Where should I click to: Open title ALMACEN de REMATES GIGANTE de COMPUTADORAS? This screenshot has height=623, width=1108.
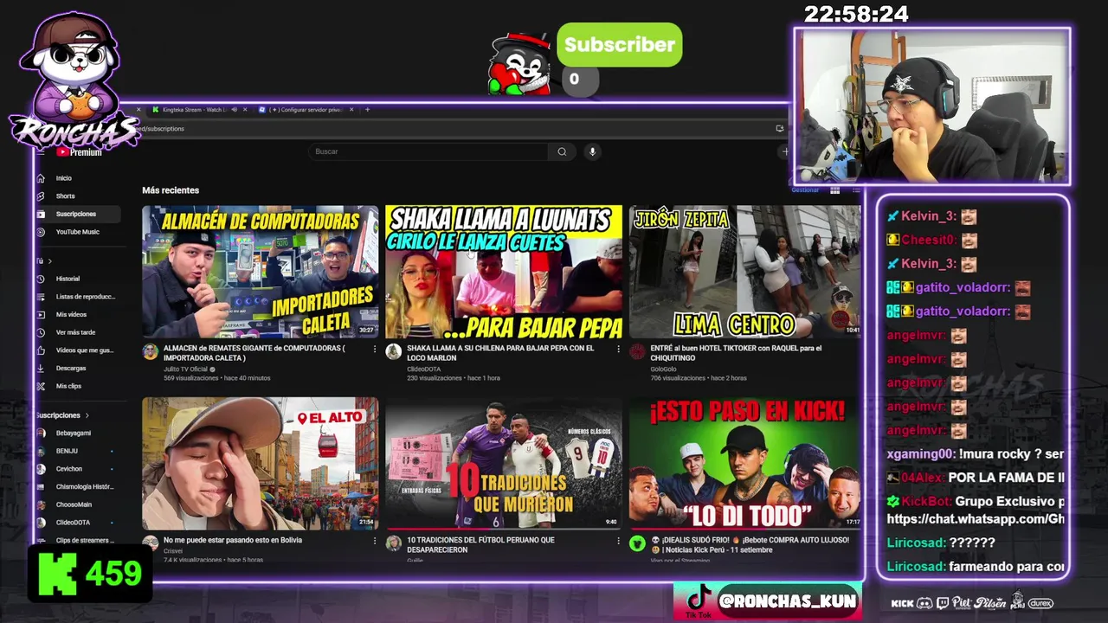coord(254,353)
